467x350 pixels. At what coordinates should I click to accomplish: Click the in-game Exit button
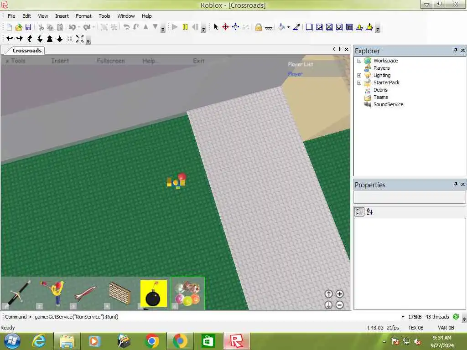tap(199, 61)
